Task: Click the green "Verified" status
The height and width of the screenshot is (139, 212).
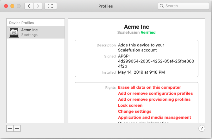Action: (x=148, y=33)
